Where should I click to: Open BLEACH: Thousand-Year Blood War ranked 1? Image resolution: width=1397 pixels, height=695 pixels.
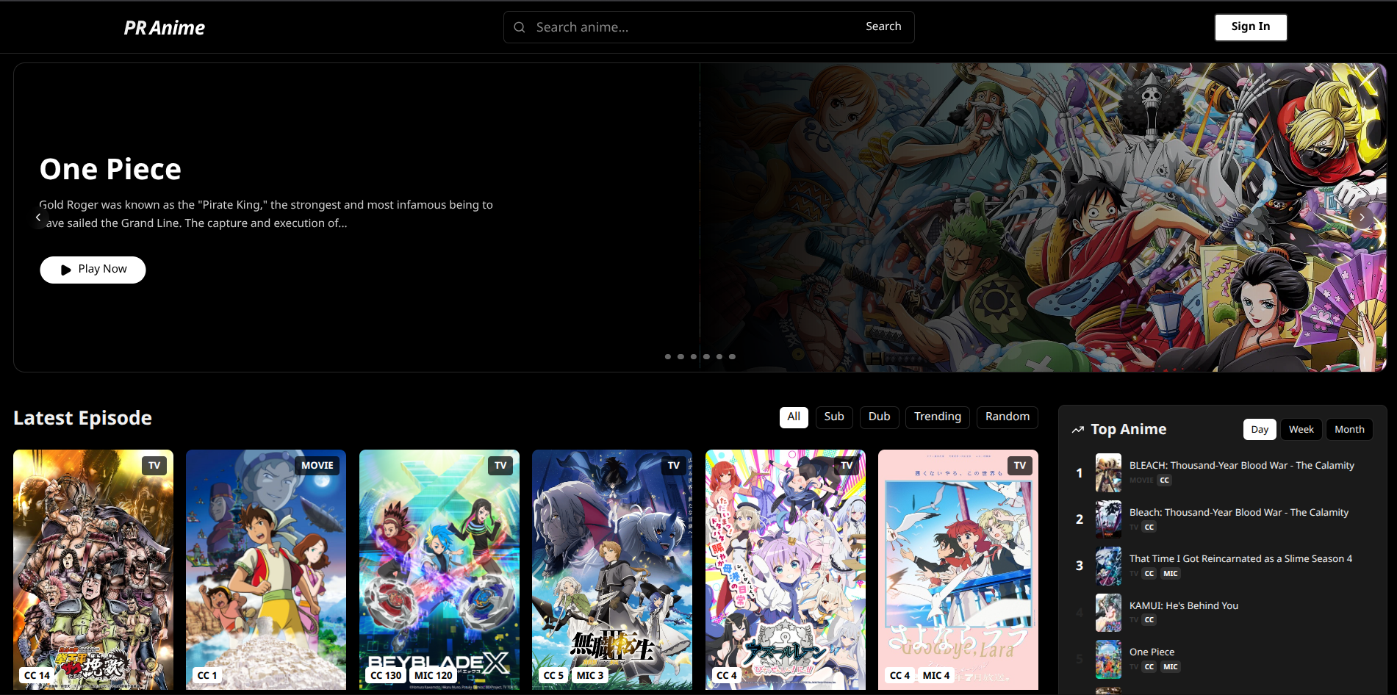1242,465
